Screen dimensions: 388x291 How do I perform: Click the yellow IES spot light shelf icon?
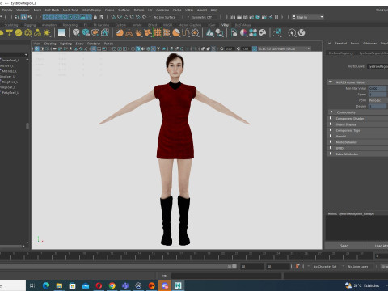pos(37,33)
